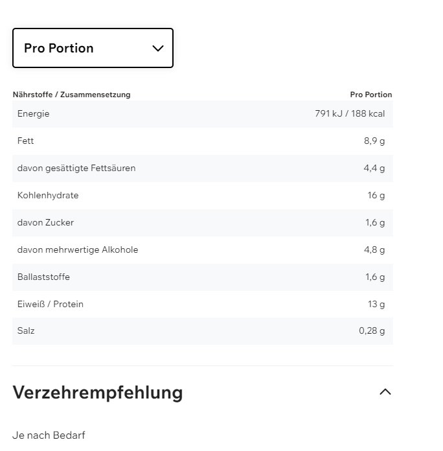Click the 0,28 g salt value

(372, 331)
